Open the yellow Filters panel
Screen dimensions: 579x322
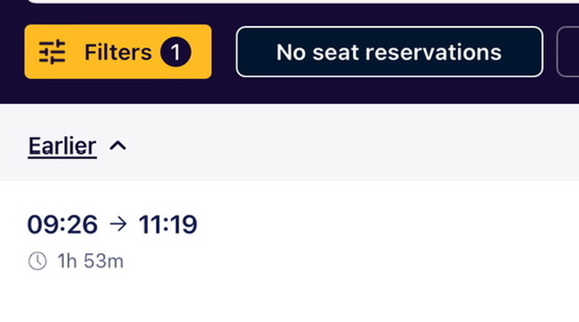[118, 52]
